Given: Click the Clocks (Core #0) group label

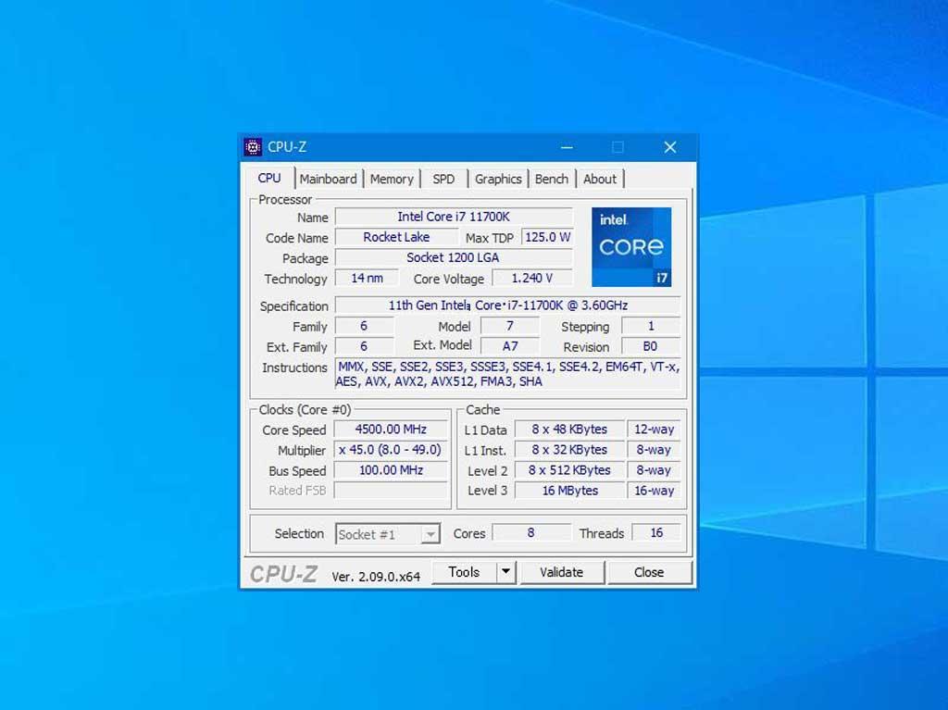Looking at the screenshot, I should pos(305,409).
